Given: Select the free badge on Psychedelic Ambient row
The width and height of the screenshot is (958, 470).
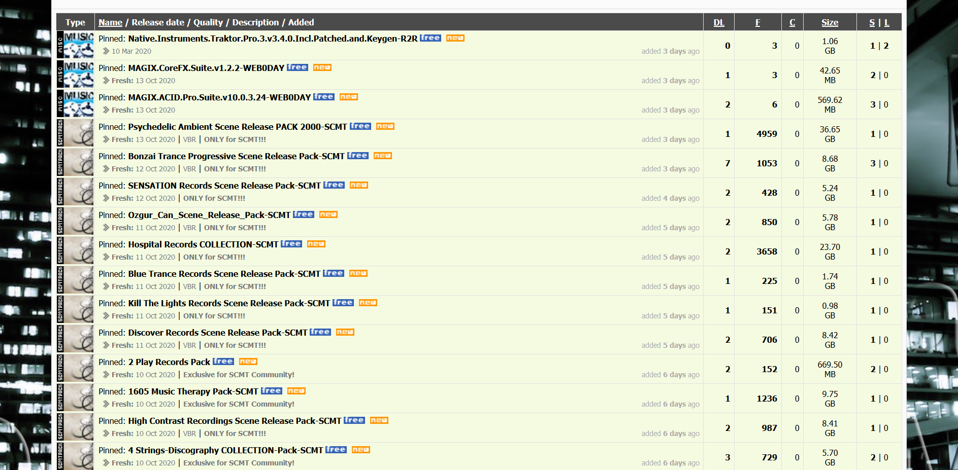Looking at the screenshot, I should pyautogui.click(x=360, y=126).
